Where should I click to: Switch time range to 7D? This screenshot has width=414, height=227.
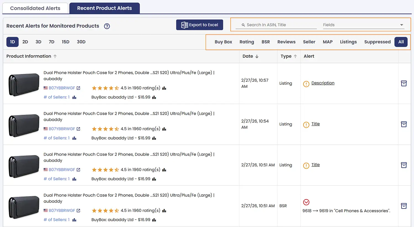coord(51,42)
